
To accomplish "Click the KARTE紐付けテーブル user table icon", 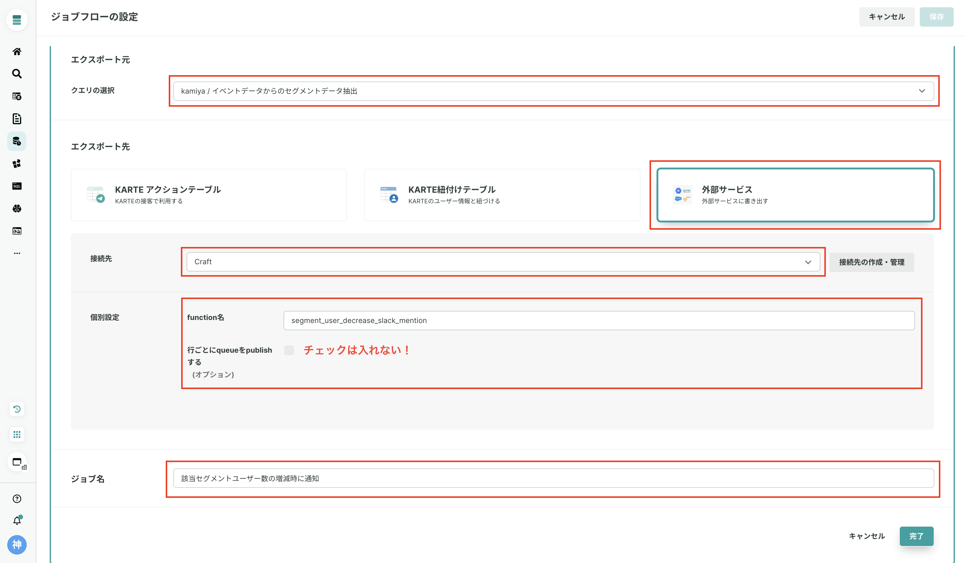I will coord(389,195).
